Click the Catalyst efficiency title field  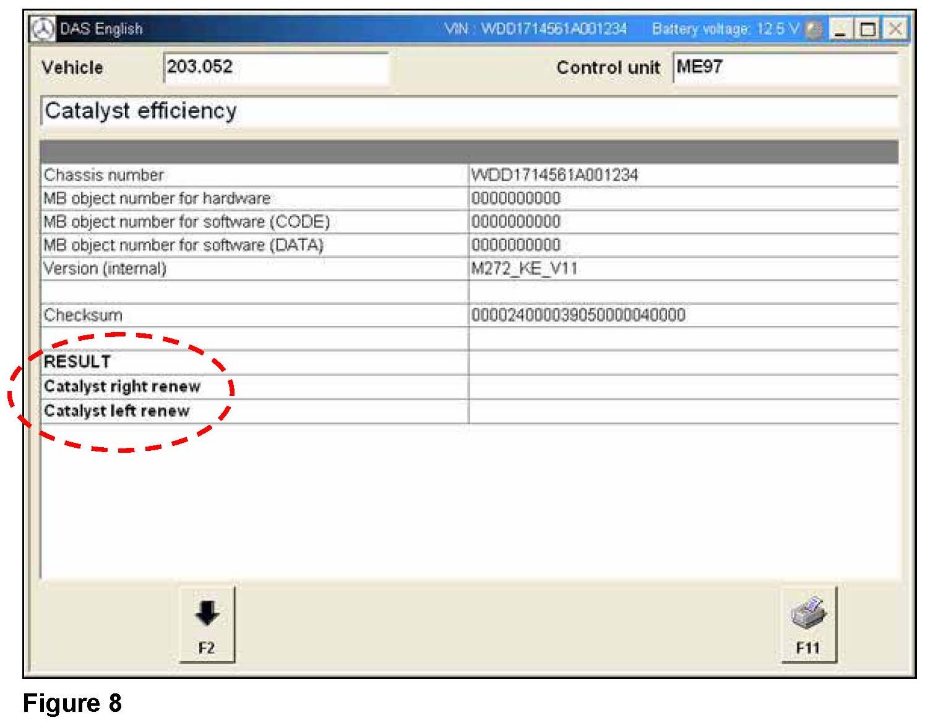pyautogui.click(x=470, y=111)
